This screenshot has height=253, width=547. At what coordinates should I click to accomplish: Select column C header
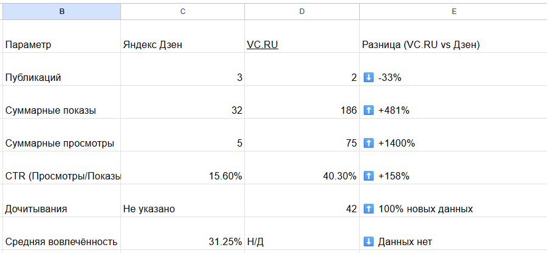[x=183, y=12]
